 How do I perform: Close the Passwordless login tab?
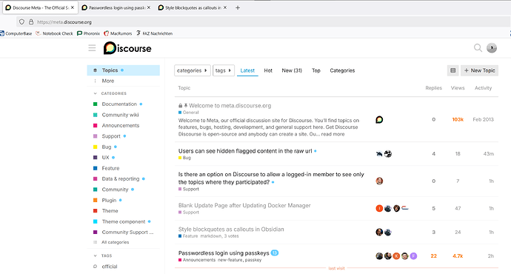(149, 7)
